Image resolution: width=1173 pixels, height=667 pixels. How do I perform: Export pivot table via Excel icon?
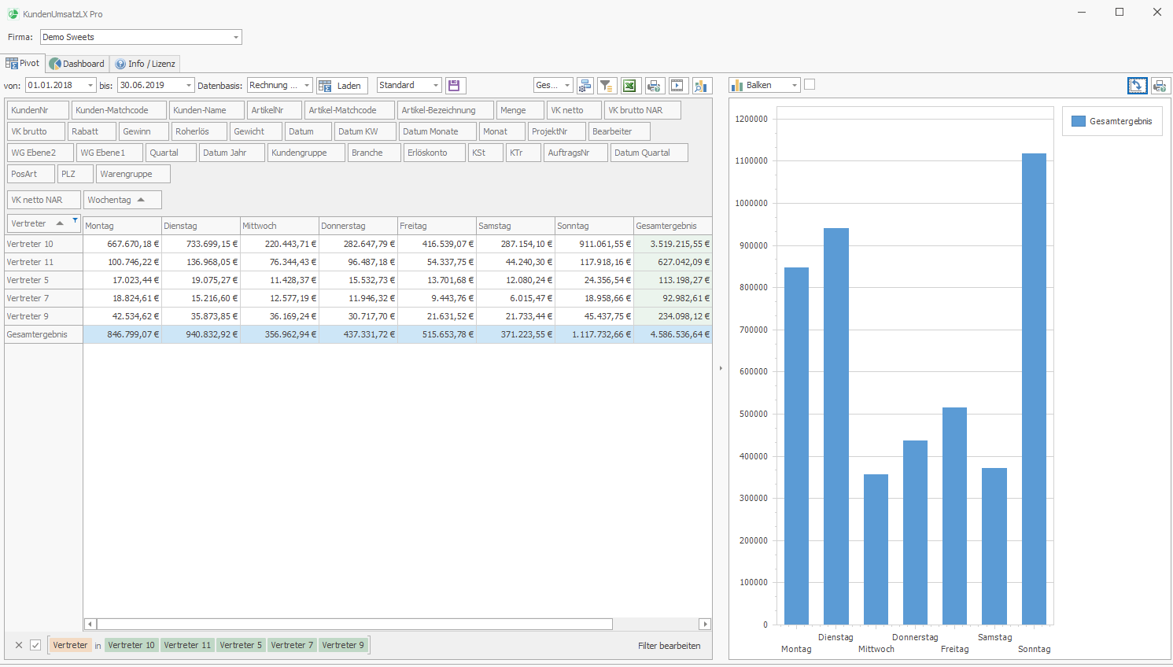[x=629, y=86]
